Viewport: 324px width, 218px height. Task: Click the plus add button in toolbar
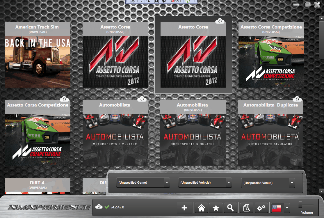click(x=184, y=208)
